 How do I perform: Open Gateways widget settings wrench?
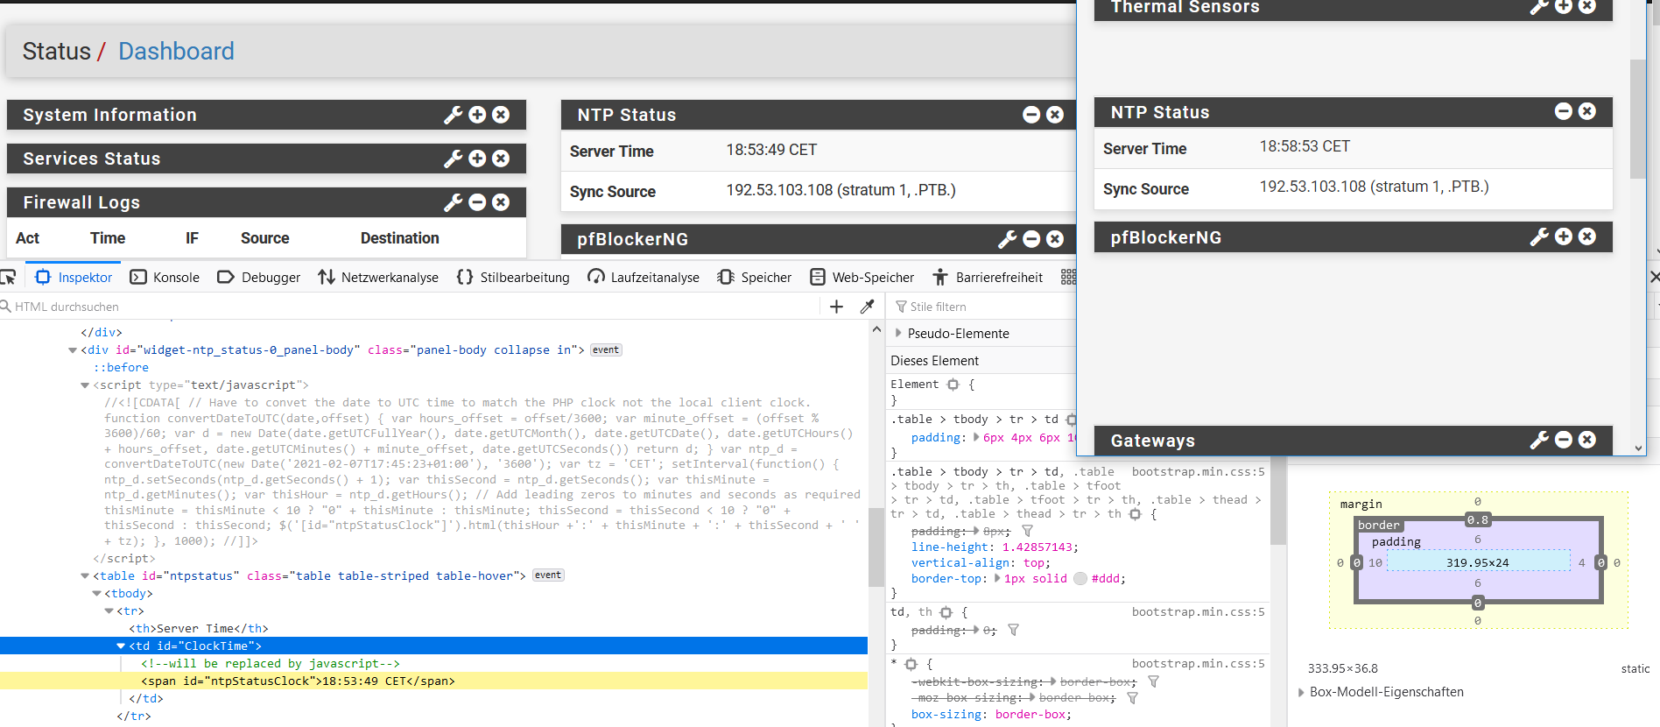pos(1539,440)
